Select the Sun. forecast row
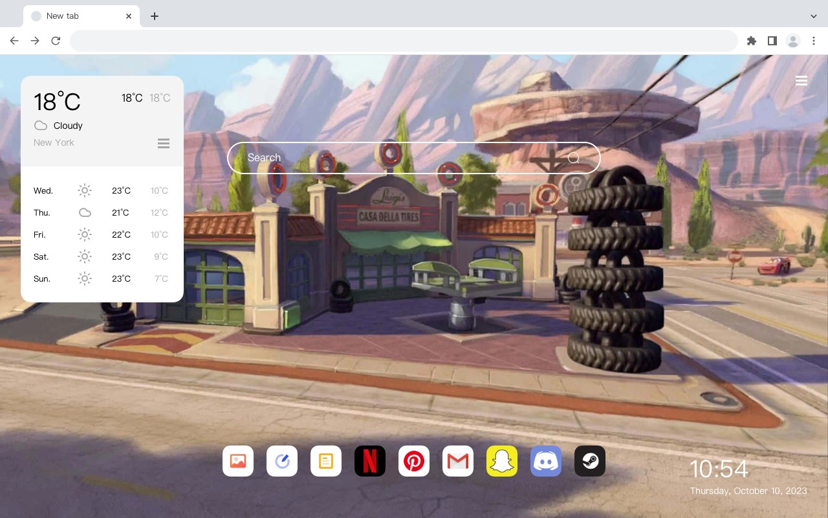Screen dimensions: 828x518 [x=102, y=278]
